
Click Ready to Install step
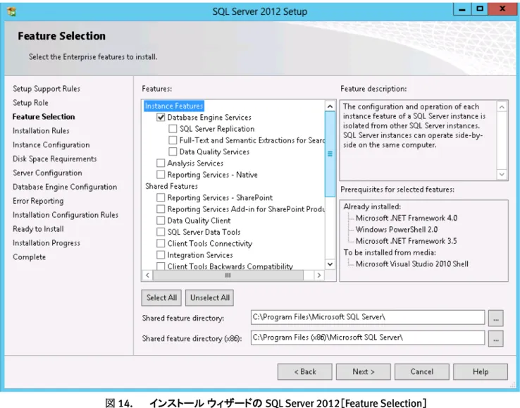click(38, 229)
